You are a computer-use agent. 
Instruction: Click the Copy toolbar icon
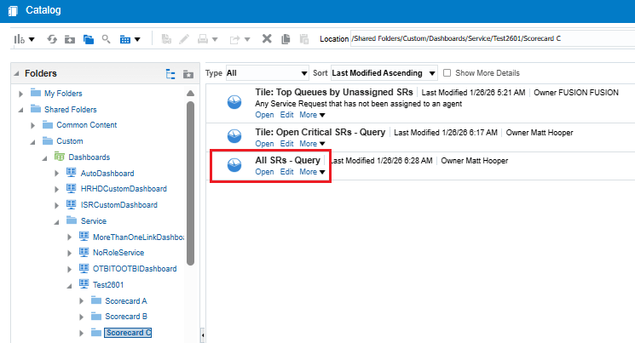286,39
